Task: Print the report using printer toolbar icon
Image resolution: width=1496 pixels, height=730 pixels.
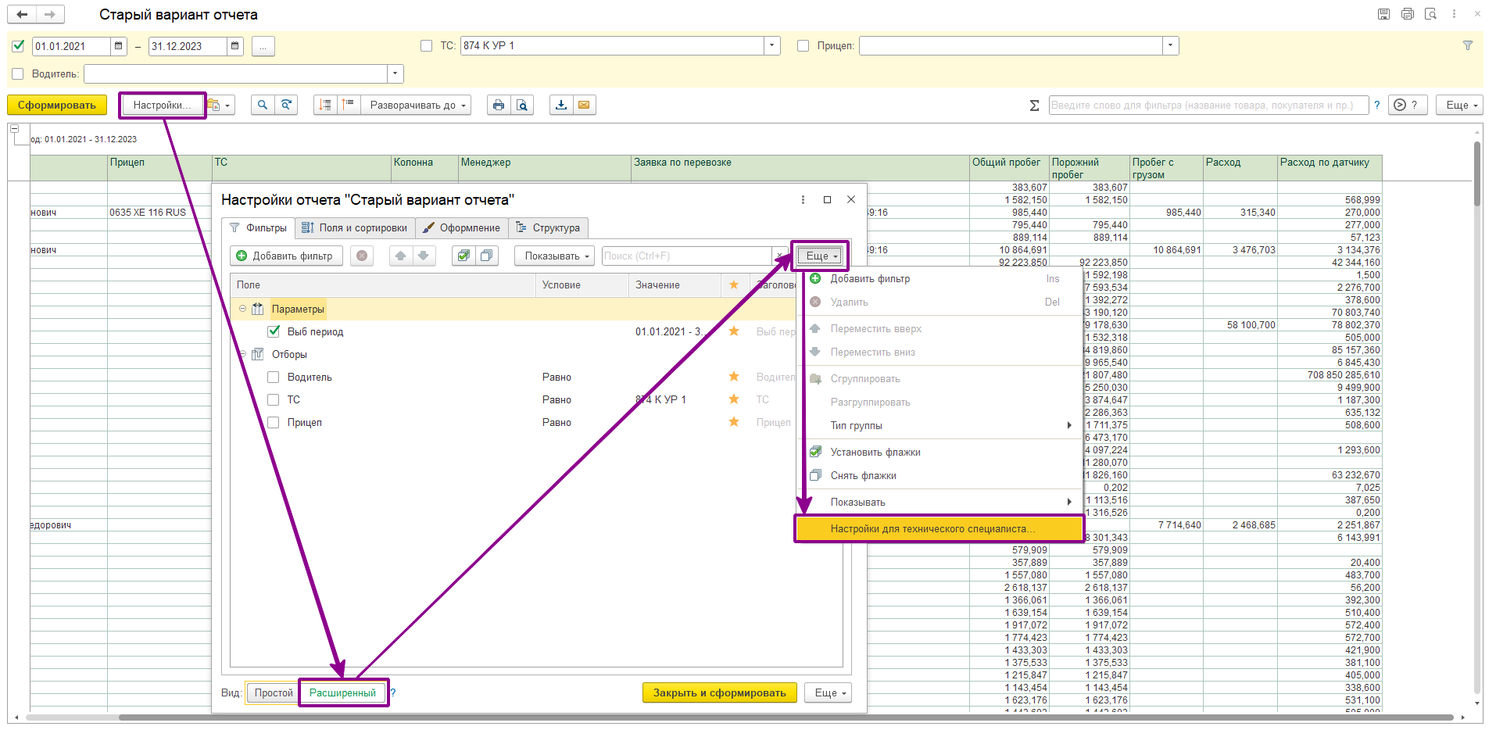Action: pos(499,105)
